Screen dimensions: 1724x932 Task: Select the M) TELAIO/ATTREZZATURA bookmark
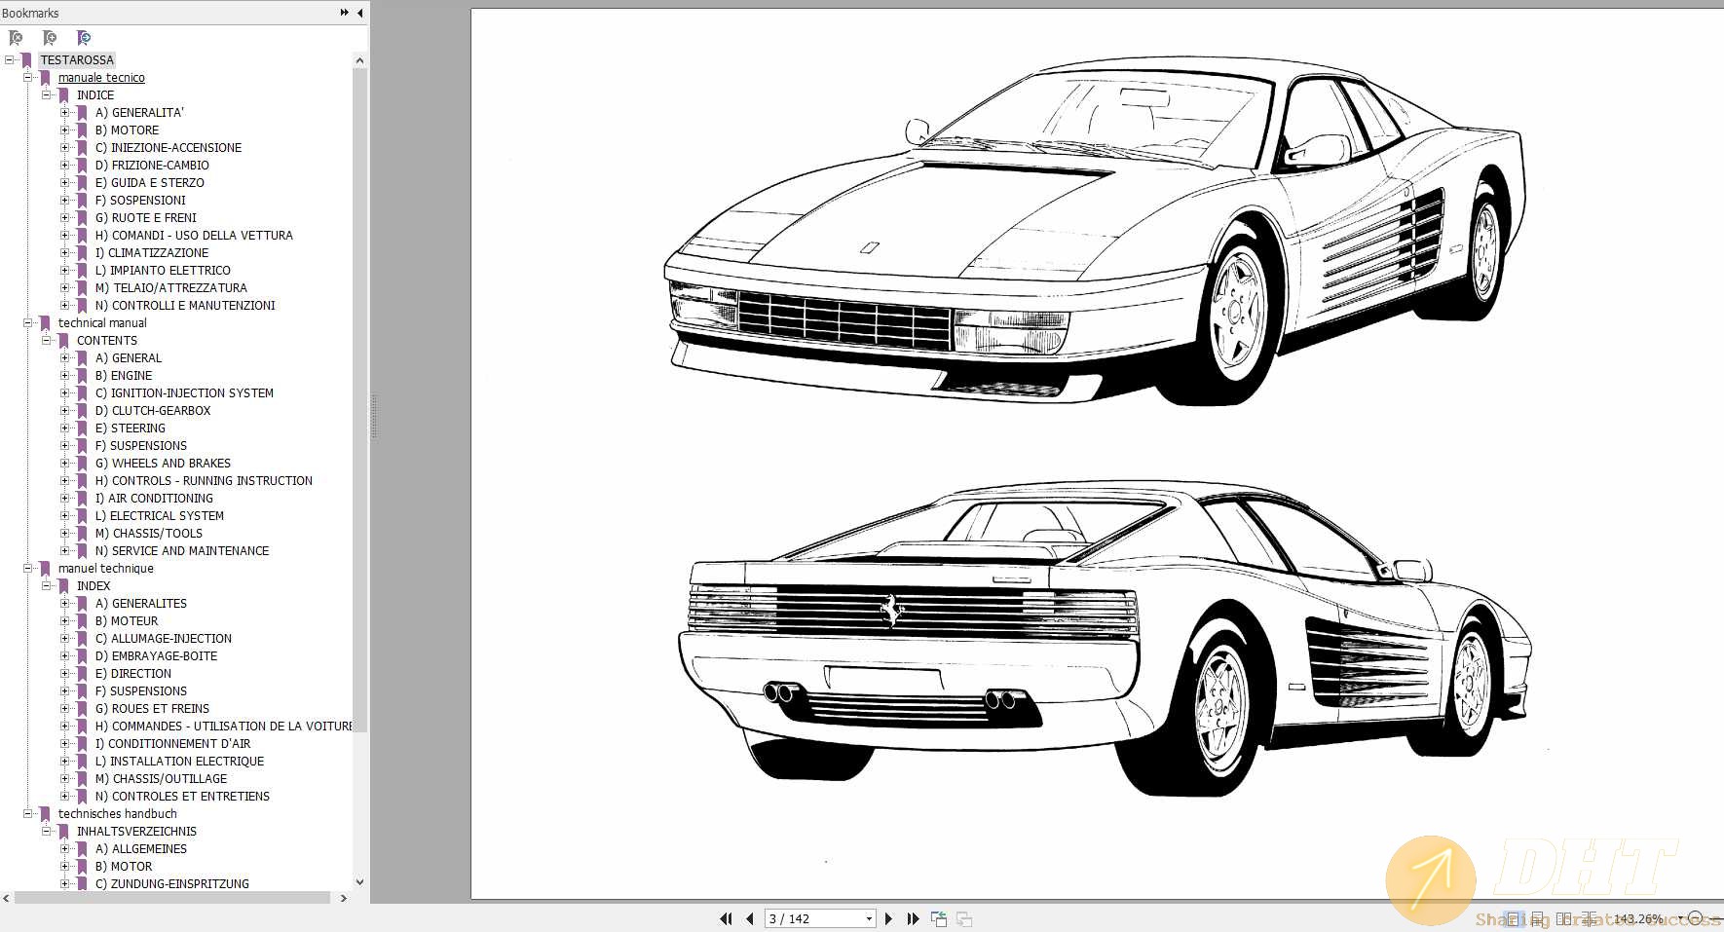tap(171, 288)
